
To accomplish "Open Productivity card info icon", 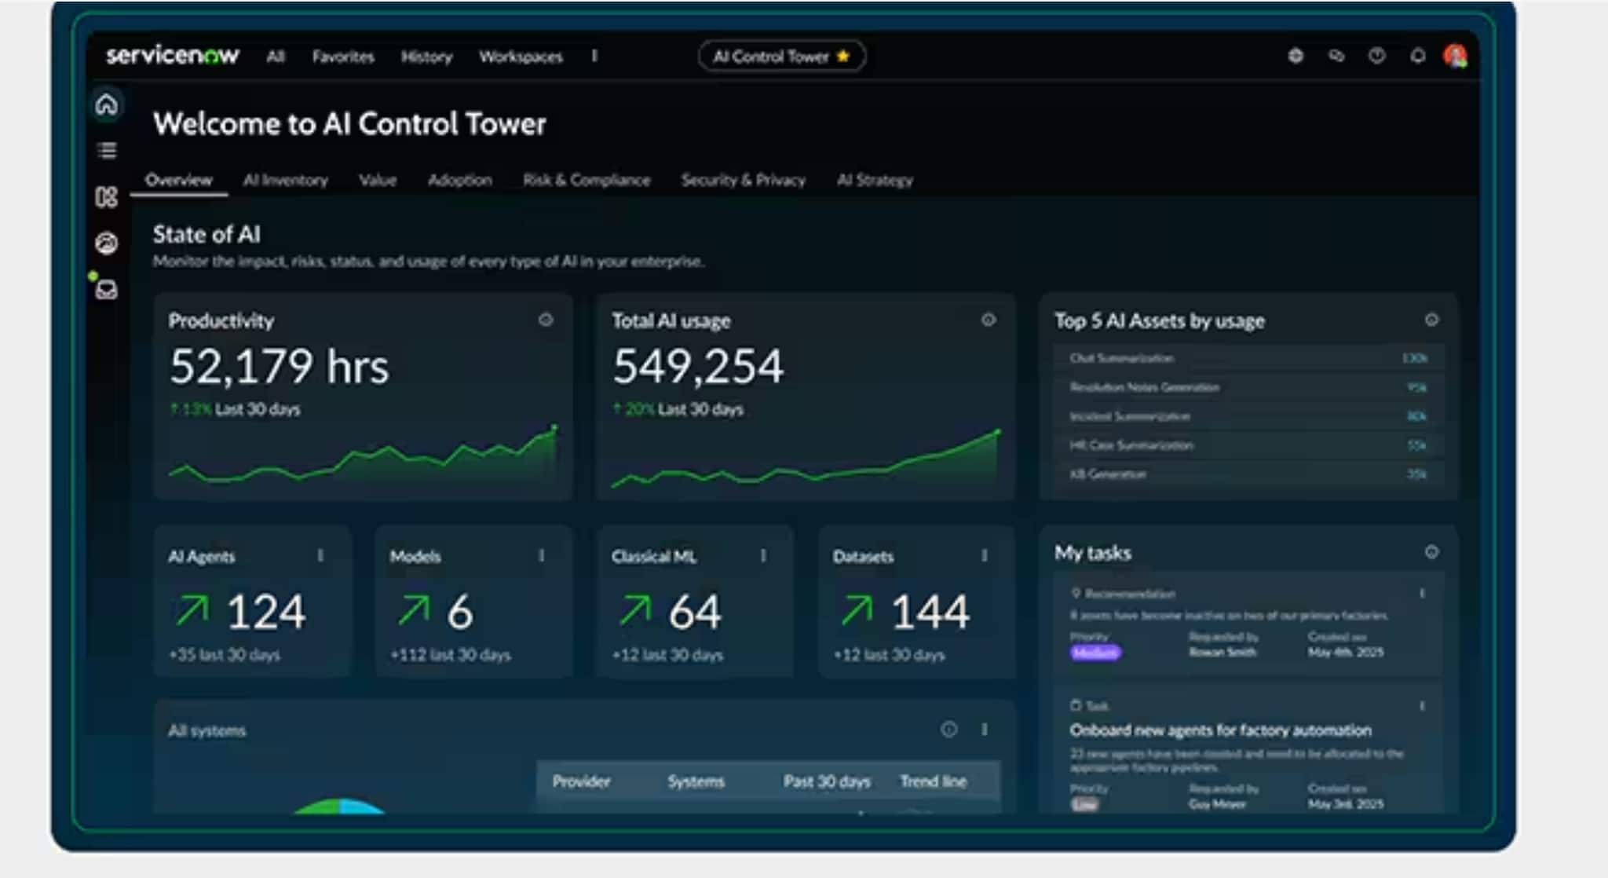I will [x=546, y=320].
